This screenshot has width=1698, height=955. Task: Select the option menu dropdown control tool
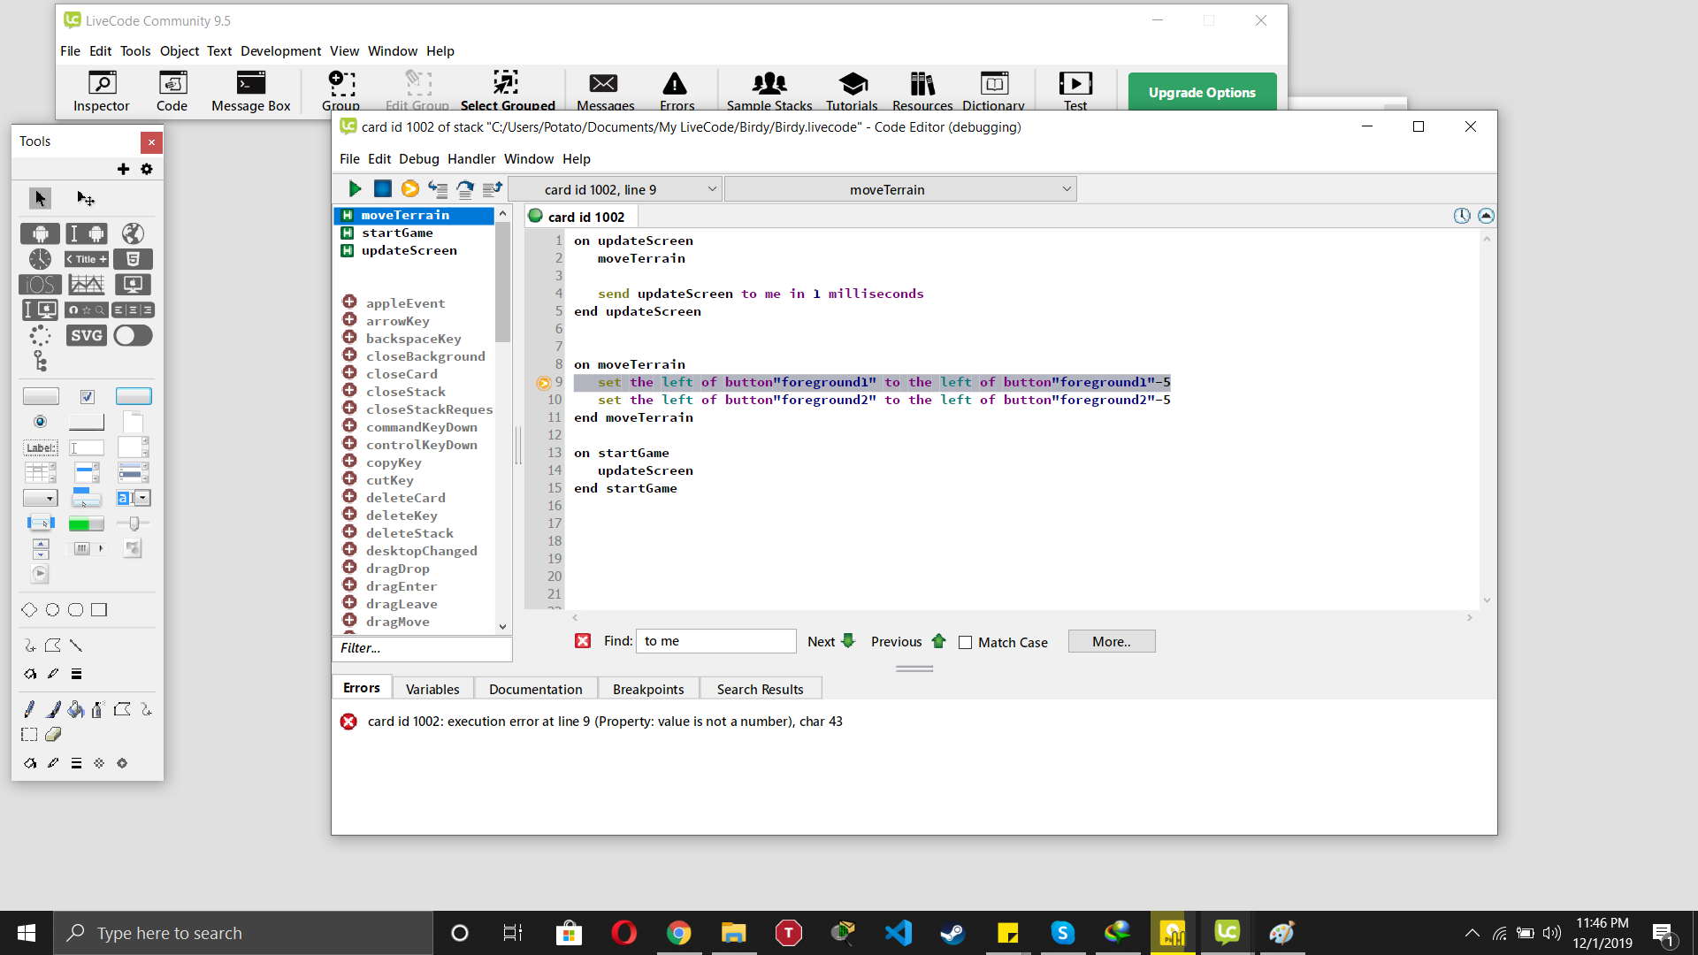(41, 499)
